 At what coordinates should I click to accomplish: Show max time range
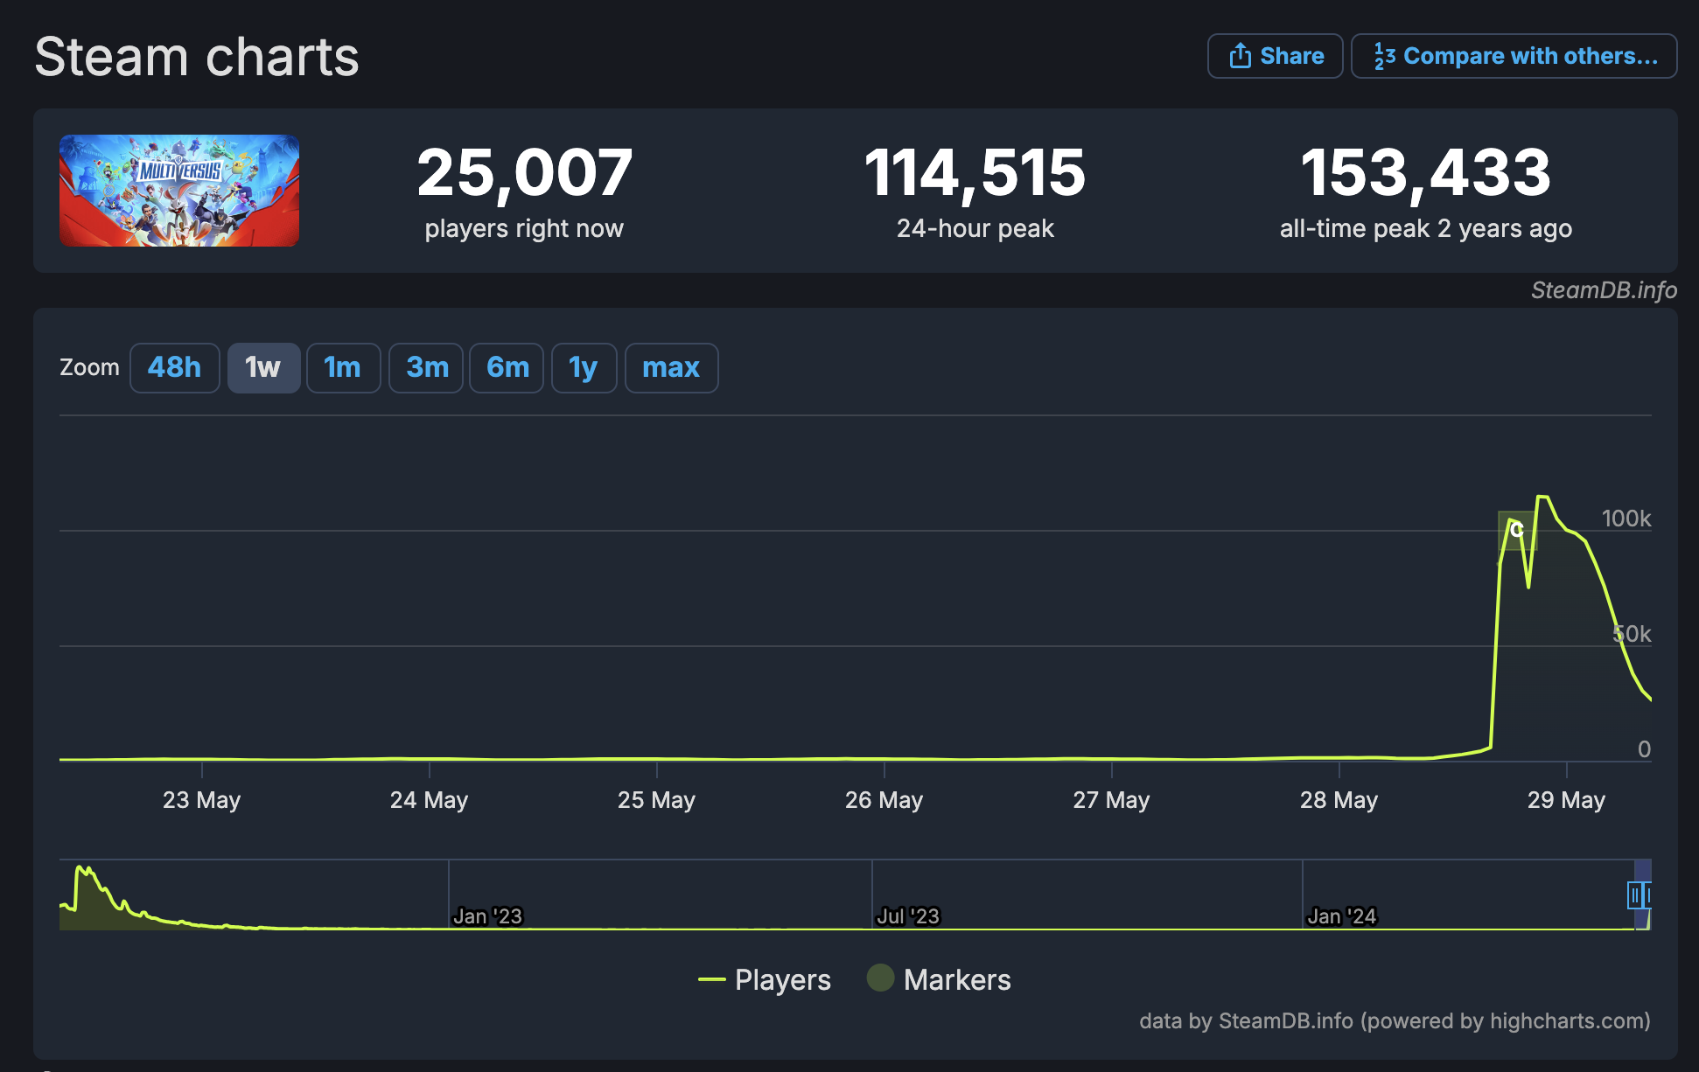671,367
